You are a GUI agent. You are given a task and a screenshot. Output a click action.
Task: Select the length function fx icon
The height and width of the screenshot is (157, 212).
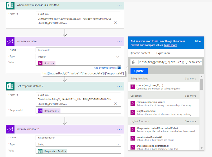point(132,112)
